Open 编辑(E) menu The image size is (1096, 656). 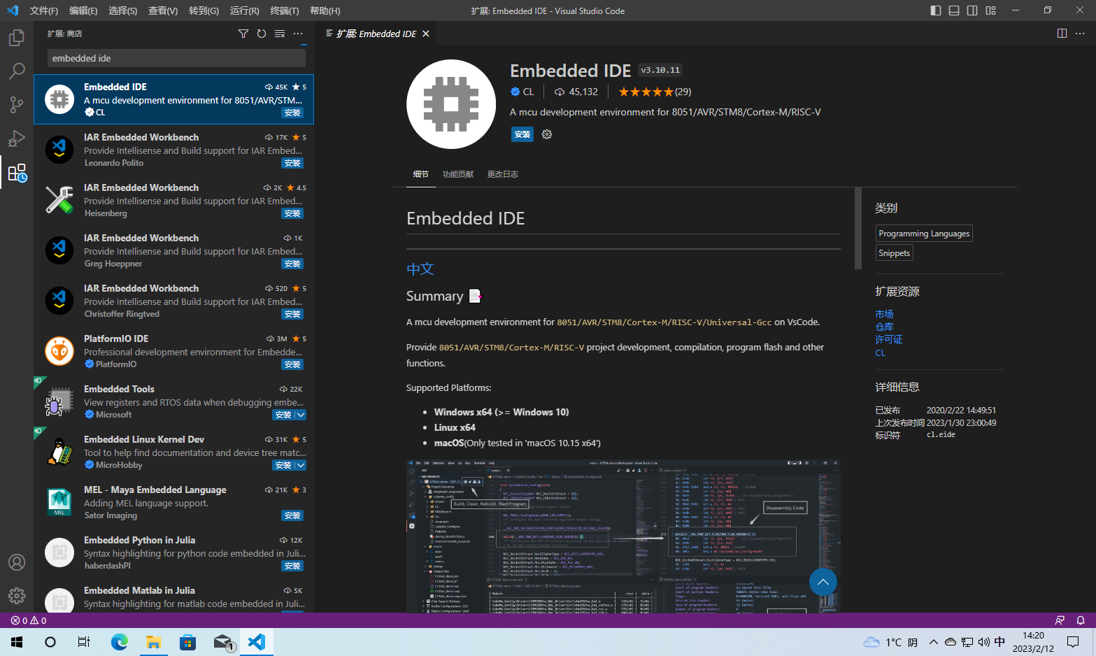[83, 10]
